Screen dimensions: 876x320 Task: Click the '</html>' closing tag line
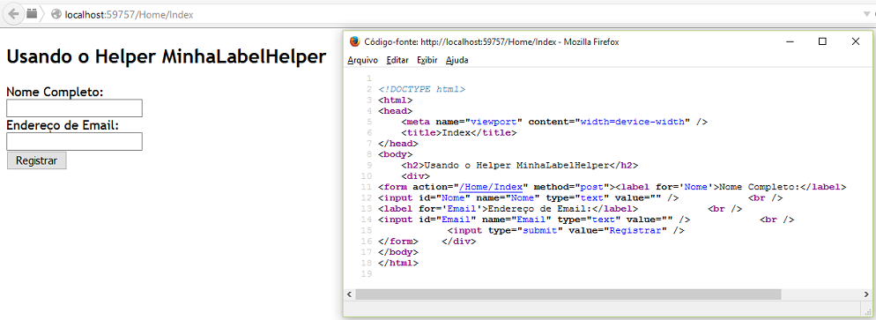[x=398, y=263]
